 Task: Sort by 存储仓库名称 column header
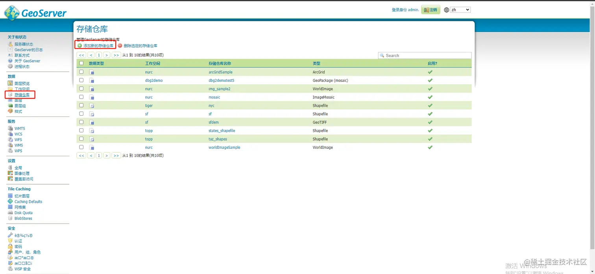click(220, 63)
